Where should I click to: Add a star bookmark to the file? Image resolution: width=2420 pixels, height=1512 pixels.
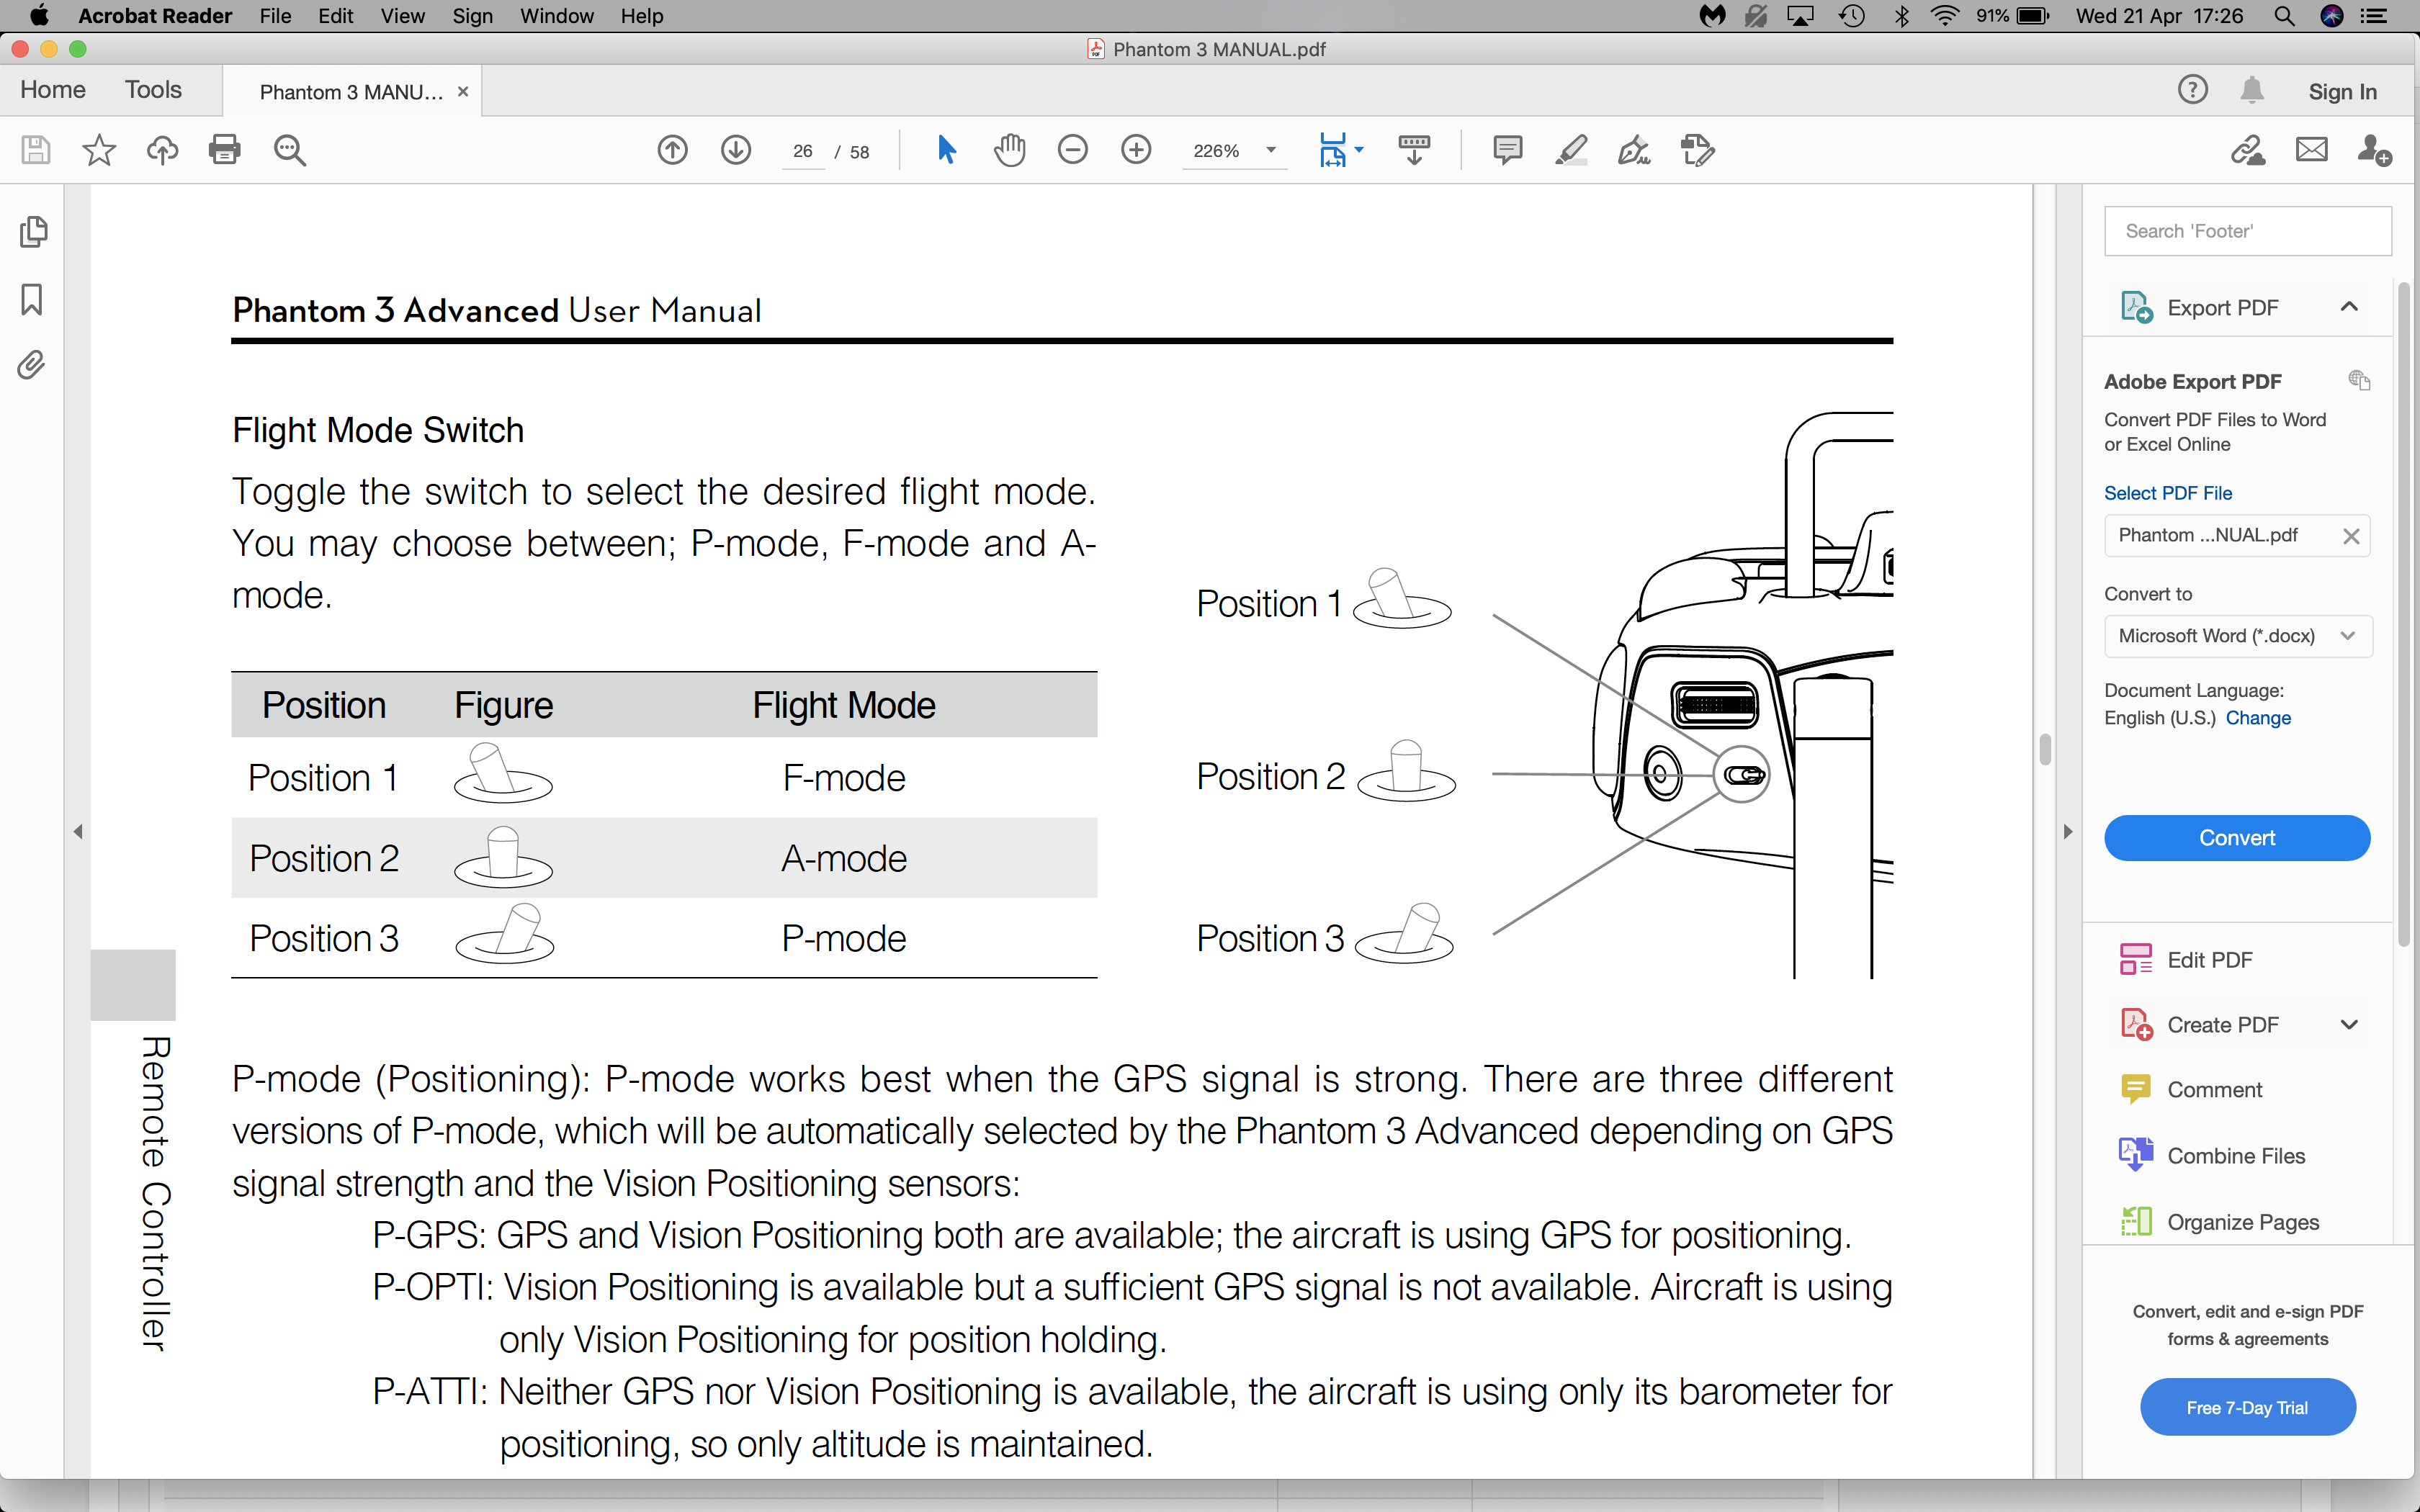point(99,150)
